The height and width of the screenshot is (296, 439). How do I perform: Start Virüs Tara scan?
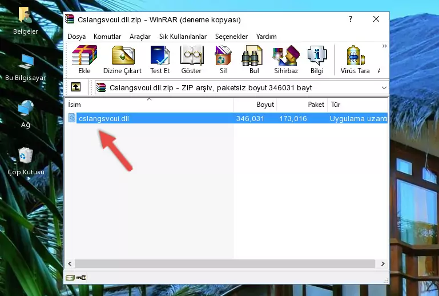pyautogui.click(x=355, y=59)
